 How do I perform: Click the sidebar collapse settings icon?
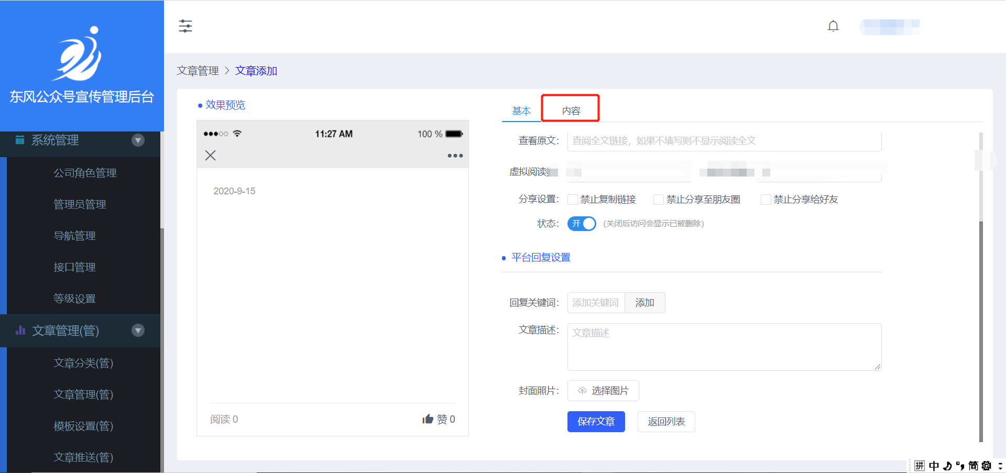tap(185, 26)
